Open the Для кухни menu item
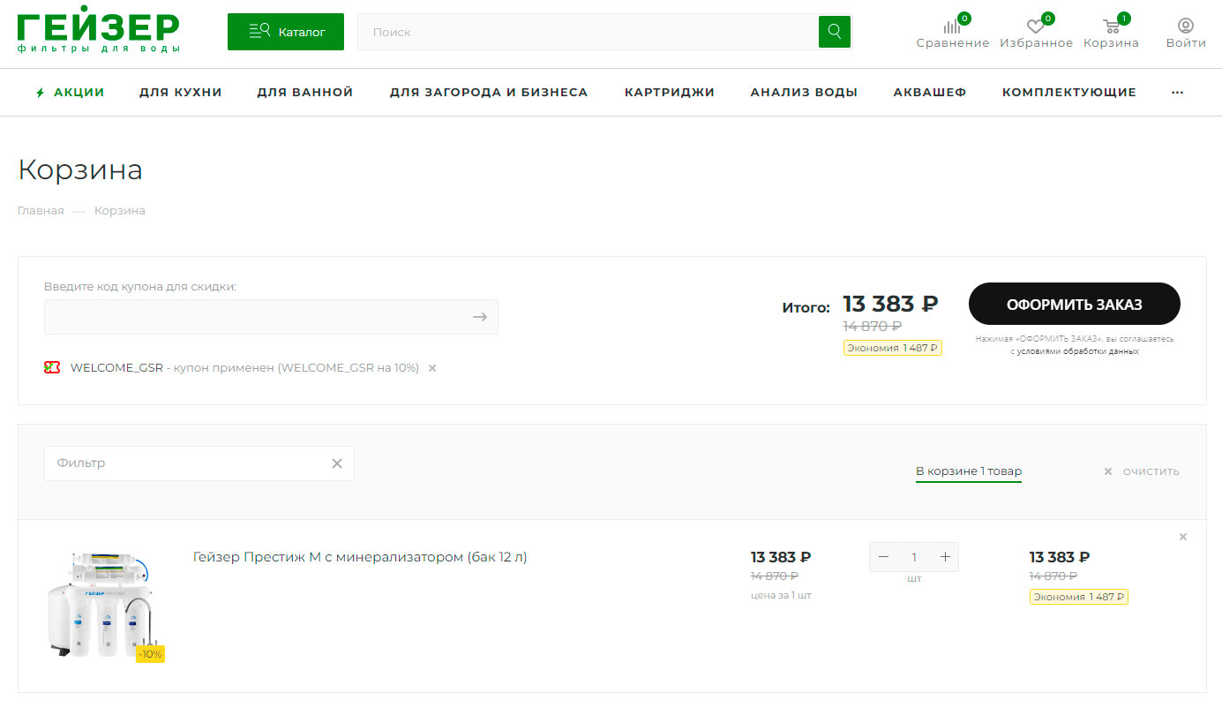 pyautogui.click(x=181, y=92)
